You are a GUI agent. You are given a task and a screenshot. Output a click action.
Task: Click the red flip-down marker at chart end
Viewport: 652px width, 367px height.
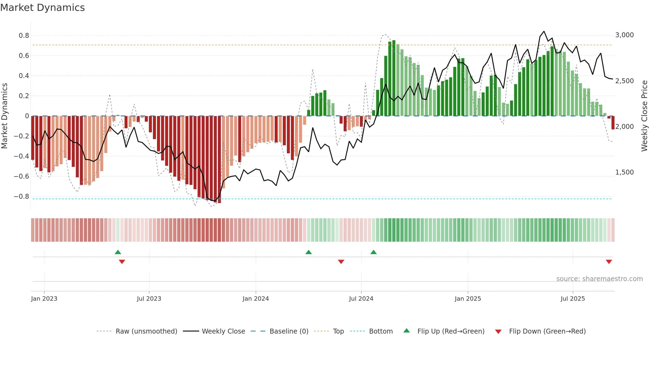609,262
